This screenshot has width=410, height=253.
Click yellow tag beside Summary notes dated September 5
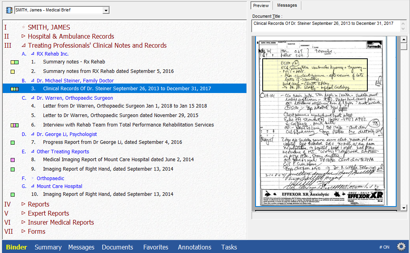(13, 72)
